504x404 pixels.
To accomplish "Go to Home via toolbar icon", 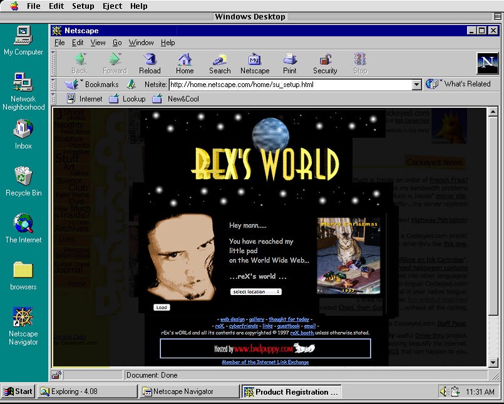I will (185, 63).
